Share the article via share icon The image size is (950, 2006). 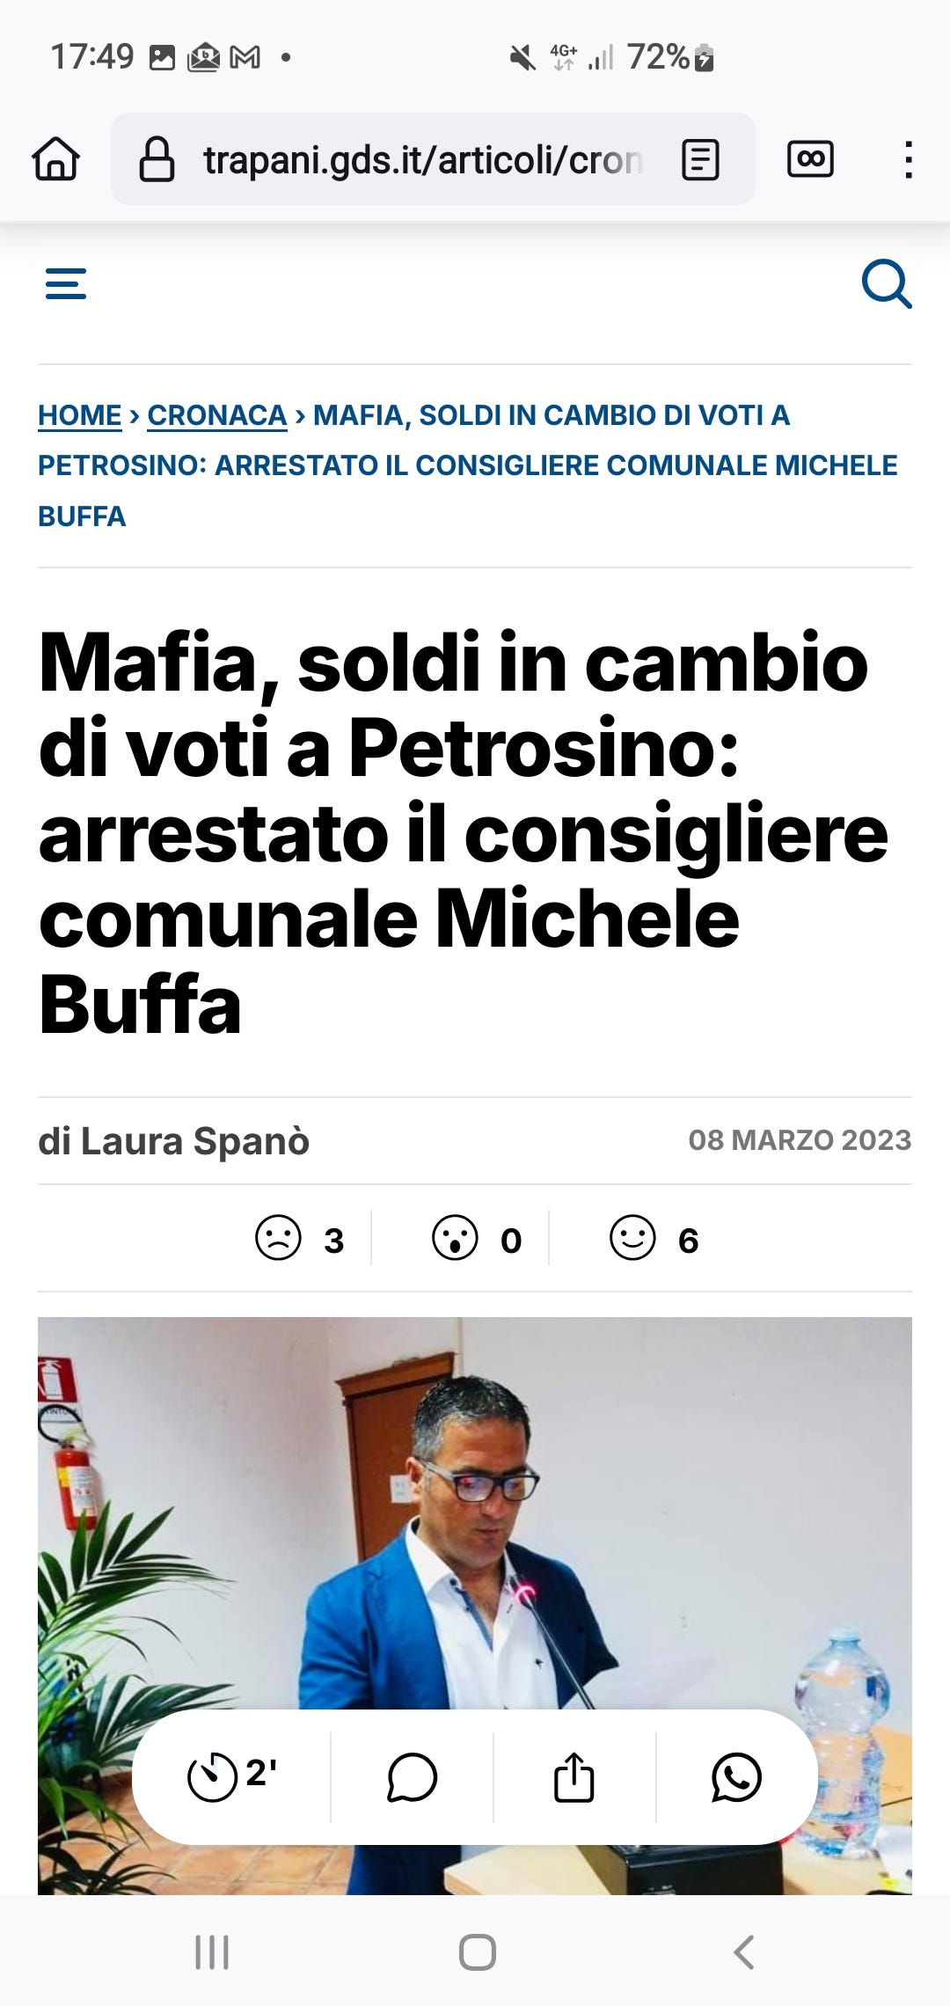point(574,1777)
